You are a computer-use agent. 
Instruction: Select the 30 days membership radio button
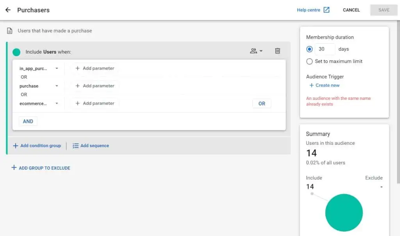(310, 49)
